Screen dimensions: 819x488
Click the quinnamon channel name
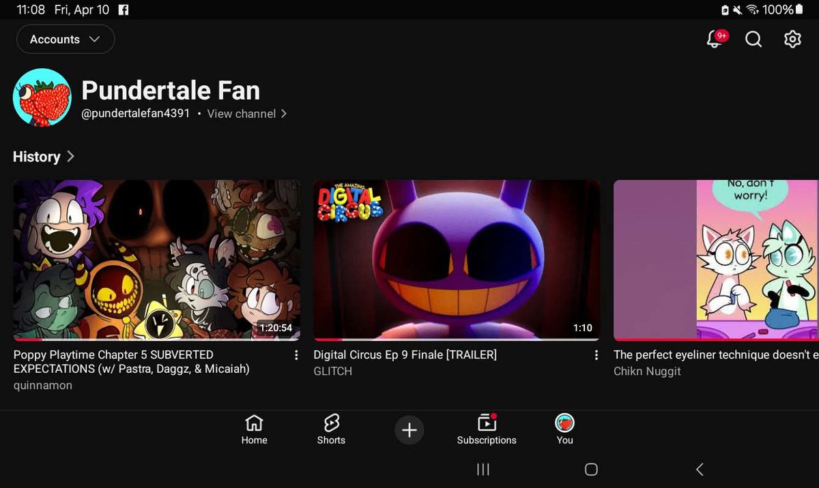(42, 385)
